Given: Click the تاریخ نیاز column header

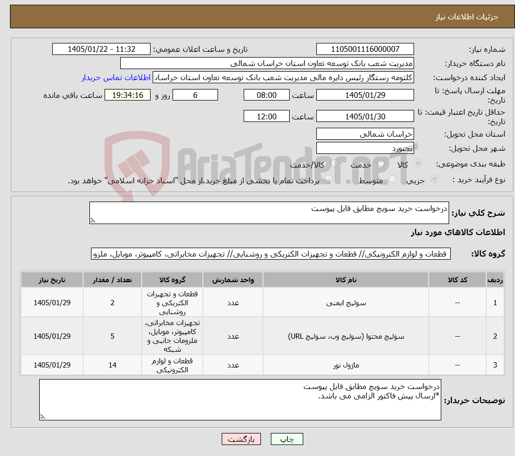Looking at the screenshot, I should coord(52,280).
